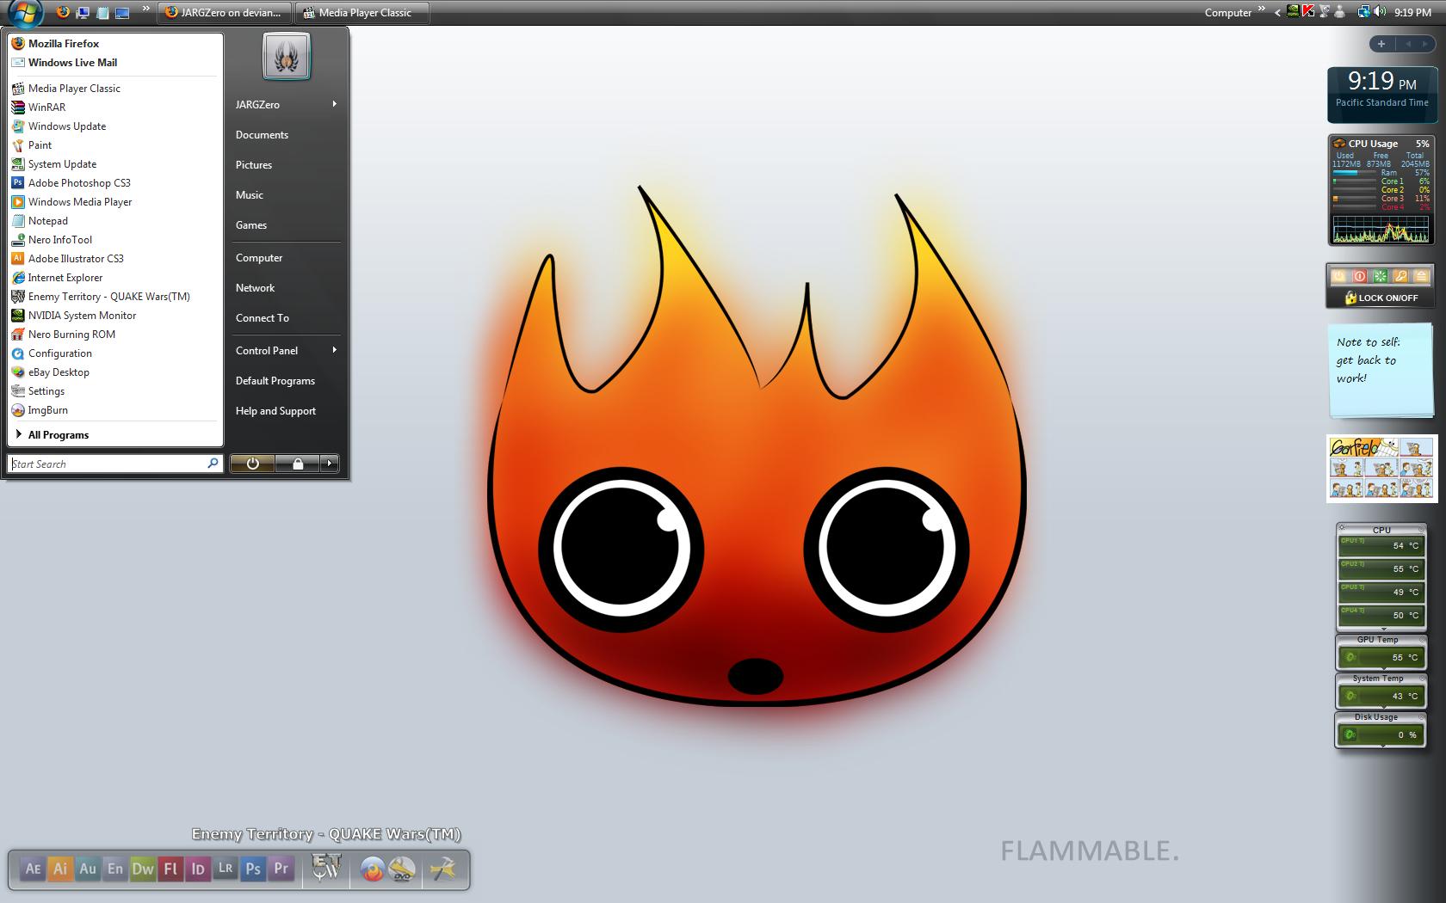Open Kaspersky tray icon
This screenshot has width=1446, height=903.
click(1308, 12)
